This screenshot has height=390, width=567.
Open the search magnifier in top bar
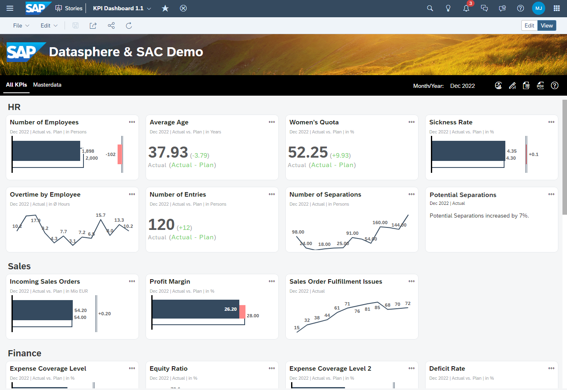[430, 8]
